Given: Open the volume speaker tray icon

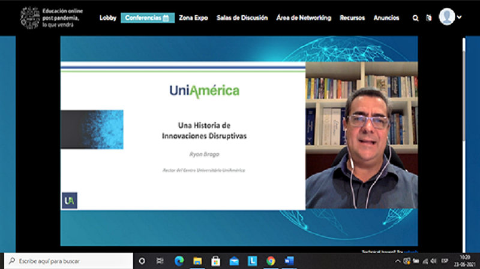Looking at the screenshot, I should pos(433,261).
